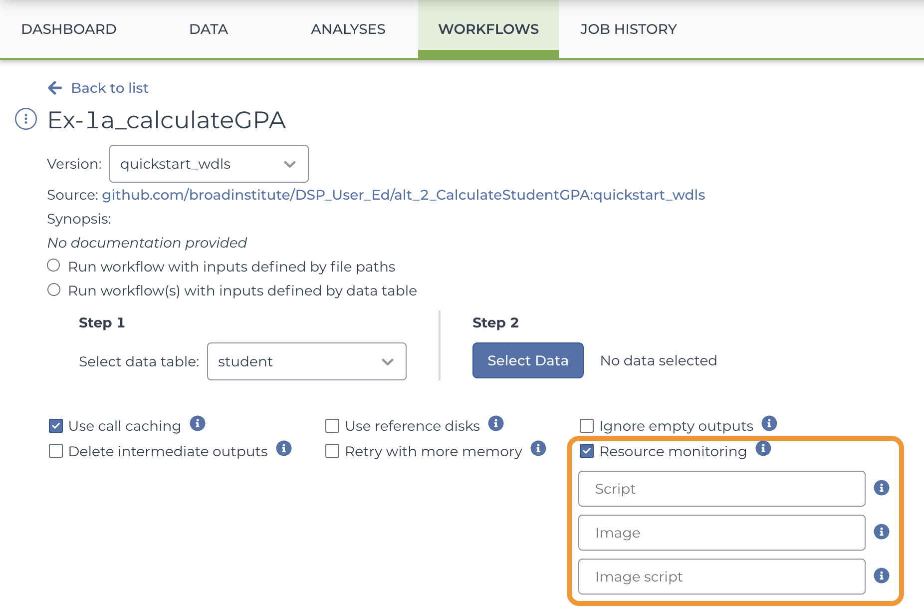Click the Select Data button
Screen dimensions: 924x612
[x=528, y=360]
